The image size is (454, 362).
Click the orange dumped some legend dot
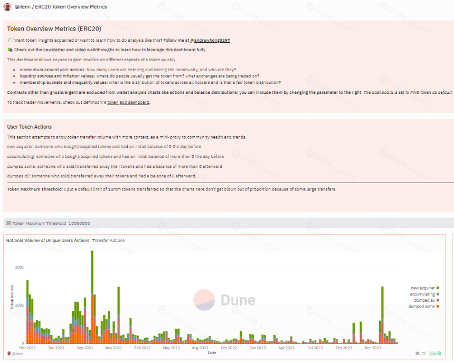pyautogui.click(x=438, y=306)
